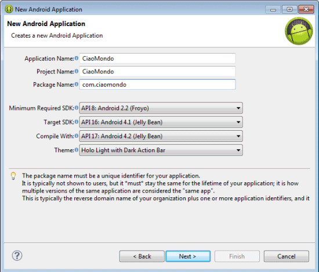Viewport: 319px width, 272px height.
Task: Click the info icon beside Compile With
Action: (x=77, y=136)
